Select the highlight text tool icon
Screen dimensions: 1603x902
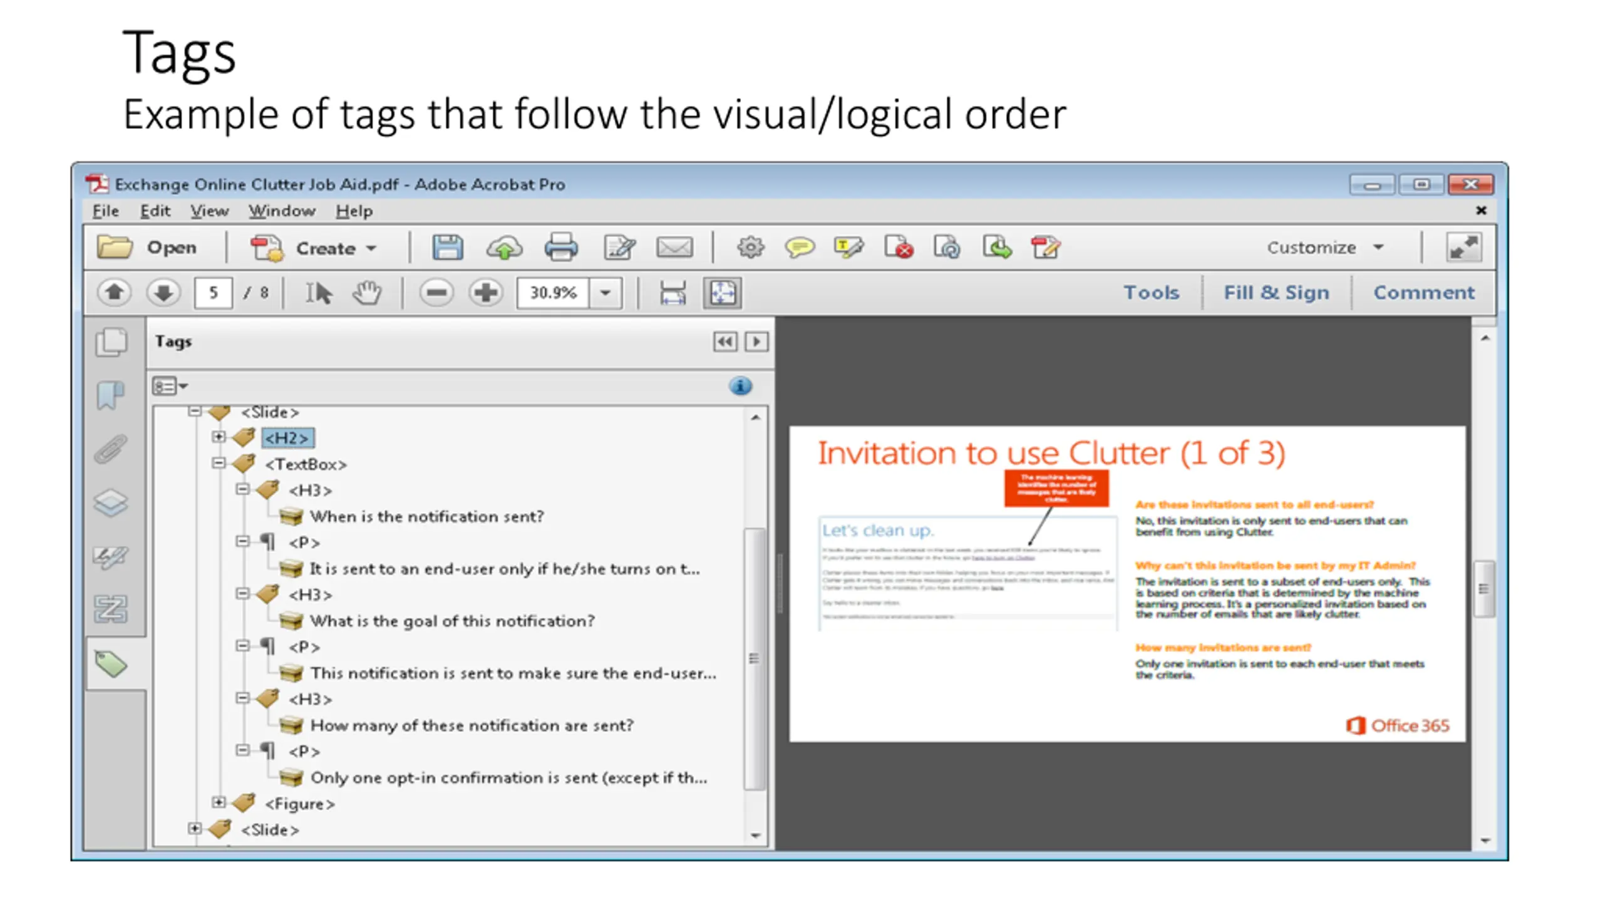click(x=848, y=247)
